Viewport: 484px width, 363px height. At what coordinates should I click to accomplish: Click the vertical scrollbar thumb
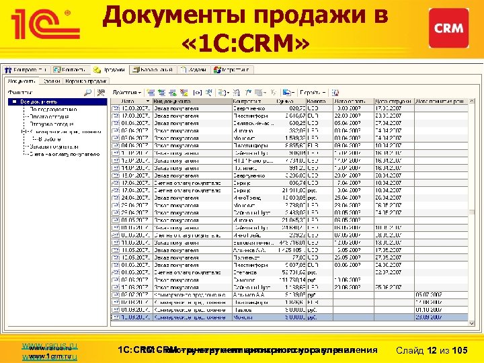[471, 212]
